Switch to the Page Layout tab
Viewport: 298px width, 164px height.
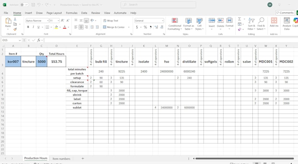pos(54,13)
